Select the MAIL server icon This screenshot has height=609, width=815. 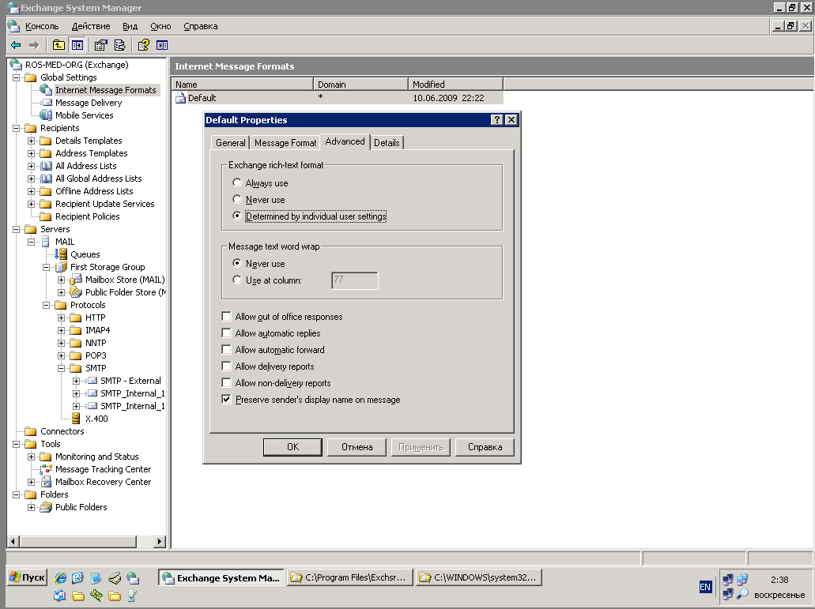[x=47, y=242]
